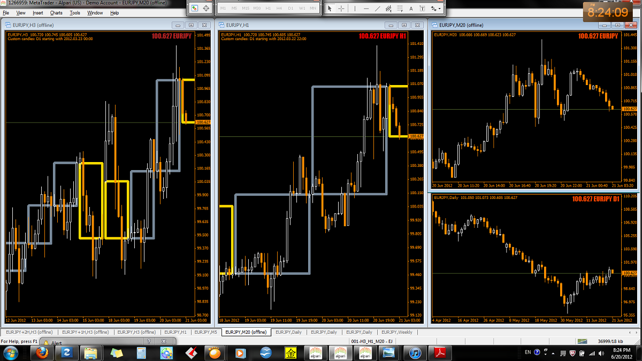Viewport: 642px width, 361px height.
Task: Switch to EURJPY+2H,H3 (offline) chart tab
Action: point(29,332)
